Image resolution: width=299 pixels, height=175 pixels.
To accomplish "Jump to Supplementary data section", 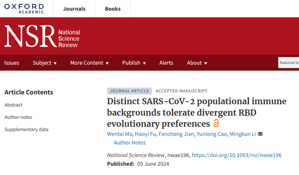I will 26,129.
